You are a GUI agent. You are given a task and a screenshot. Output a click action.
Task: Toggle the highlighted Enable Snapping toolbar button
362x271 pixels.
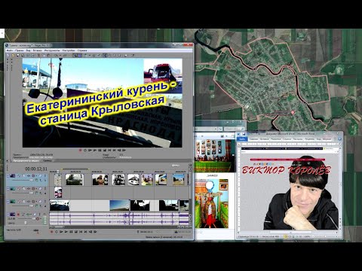75,56
